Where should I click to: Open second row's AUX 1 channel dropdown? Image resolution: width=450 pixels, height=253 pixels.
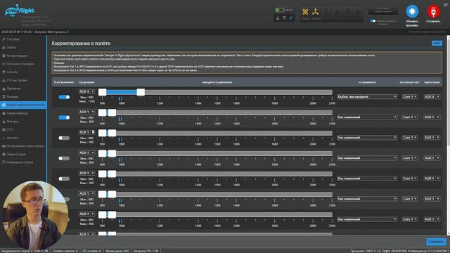tap(86, 112)
